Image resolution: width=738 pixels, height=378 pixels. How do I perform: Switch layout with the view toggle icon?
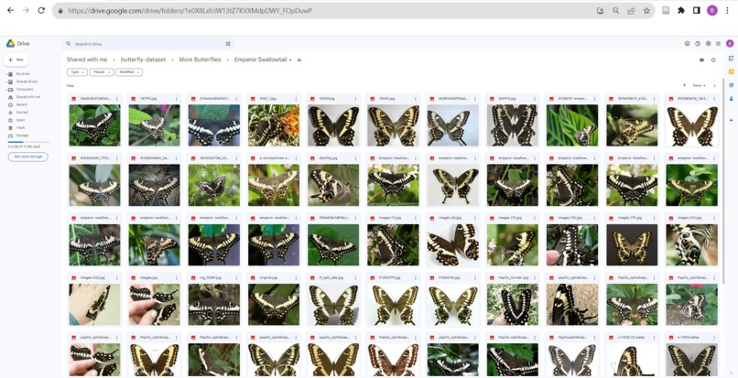tap(701, 59)
